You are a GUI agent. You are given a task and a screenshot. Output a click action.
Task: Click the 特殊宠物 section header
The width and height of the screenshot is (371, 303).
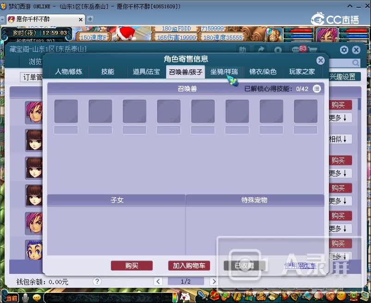pos(254,200)
